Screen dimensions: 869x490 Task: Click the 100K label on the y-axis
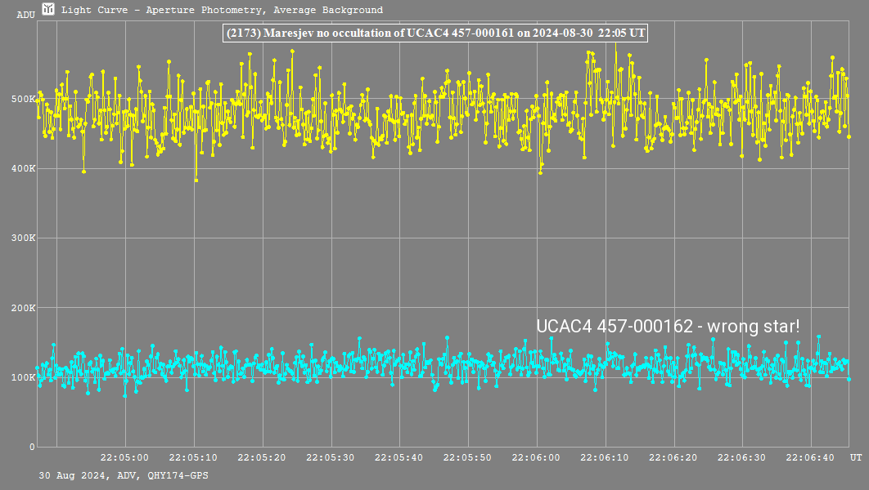pos(22,378)
